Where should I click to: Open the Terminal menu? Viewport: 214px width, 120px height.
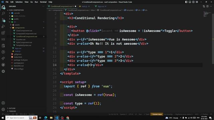[43, 2]
